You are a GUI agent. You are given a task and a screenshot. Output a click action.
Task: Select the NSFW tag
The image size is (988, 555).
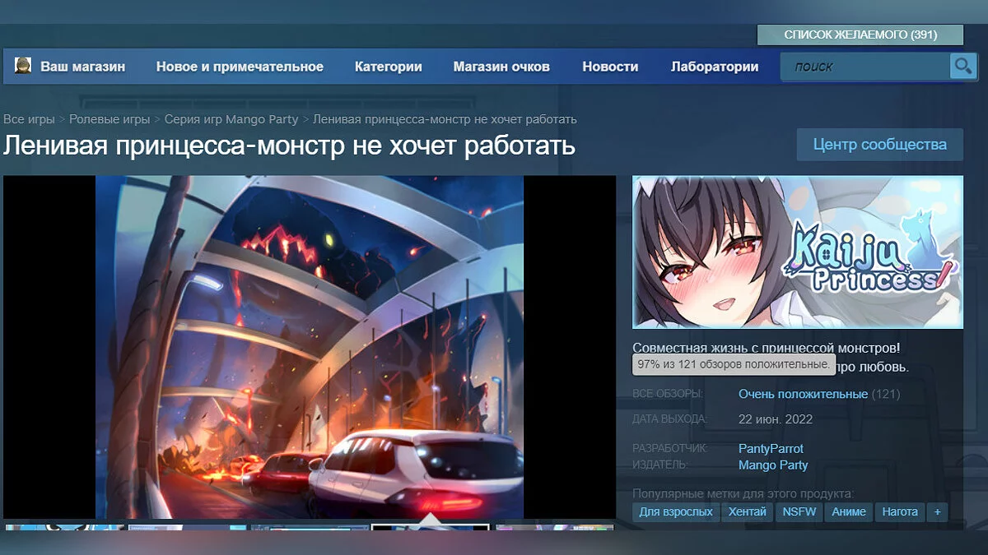point(799,511)
